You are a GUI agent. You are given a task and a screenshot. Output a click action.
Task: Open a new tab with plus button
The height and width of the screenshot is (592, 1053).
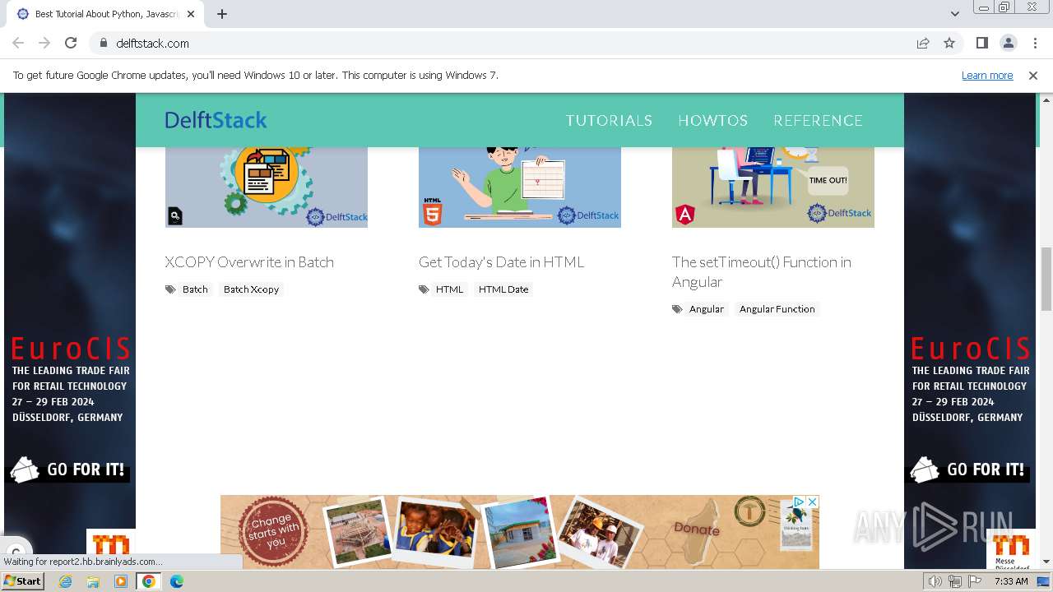tap(222, 14)
